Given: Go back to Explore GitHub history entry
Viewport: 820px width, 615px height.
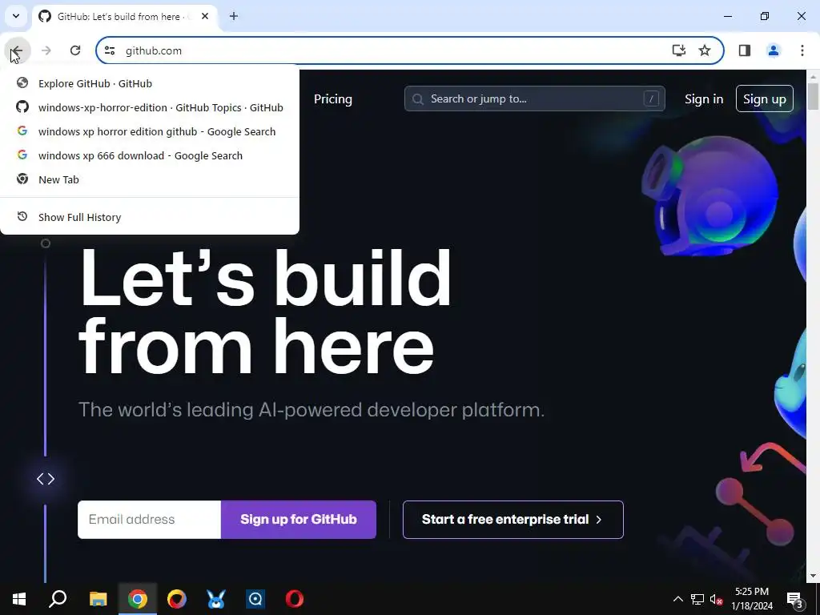Looking at the screenshot, I should pyautogui.click(x=150, y=83).
